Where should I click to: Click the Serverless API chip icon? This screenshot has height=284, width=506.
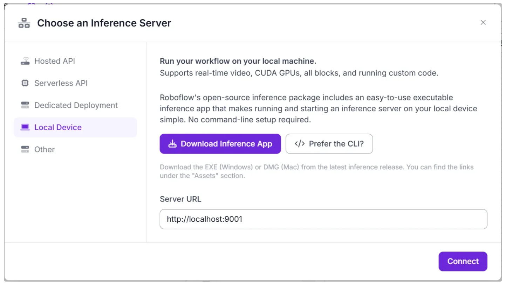[x=25, y=83]
